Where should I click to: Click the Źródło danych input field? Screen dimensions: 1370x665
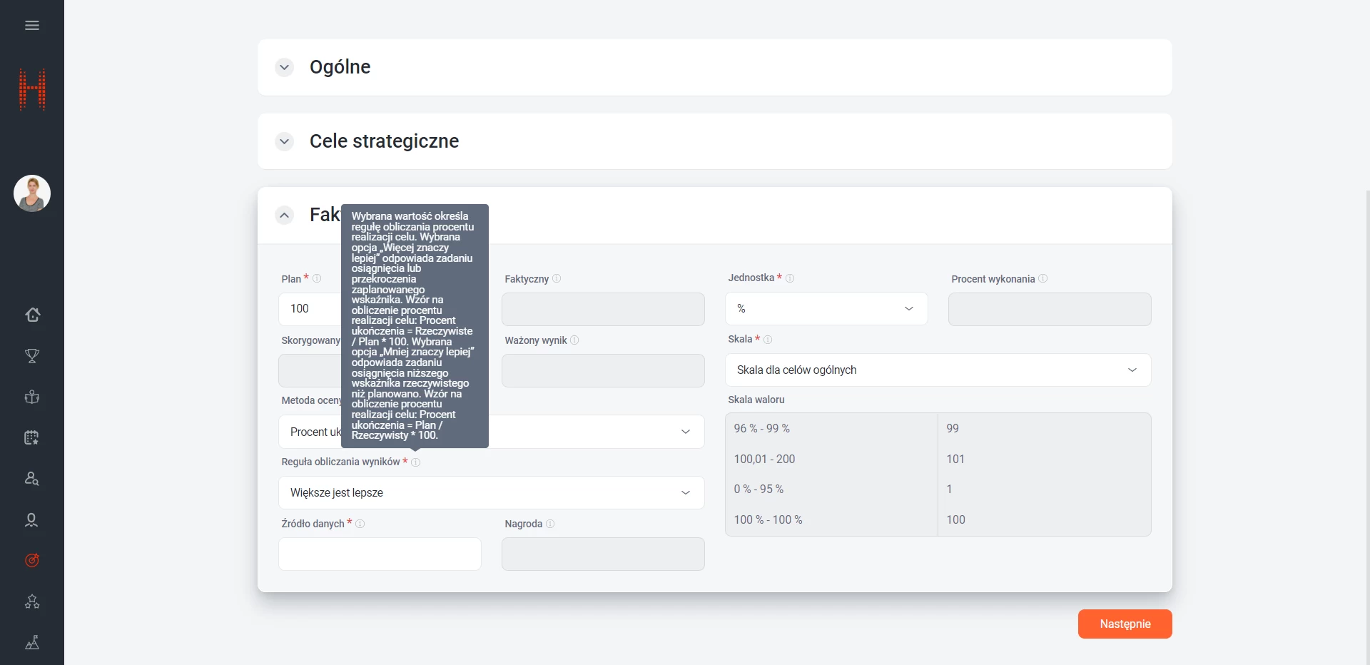coord(380,554)
